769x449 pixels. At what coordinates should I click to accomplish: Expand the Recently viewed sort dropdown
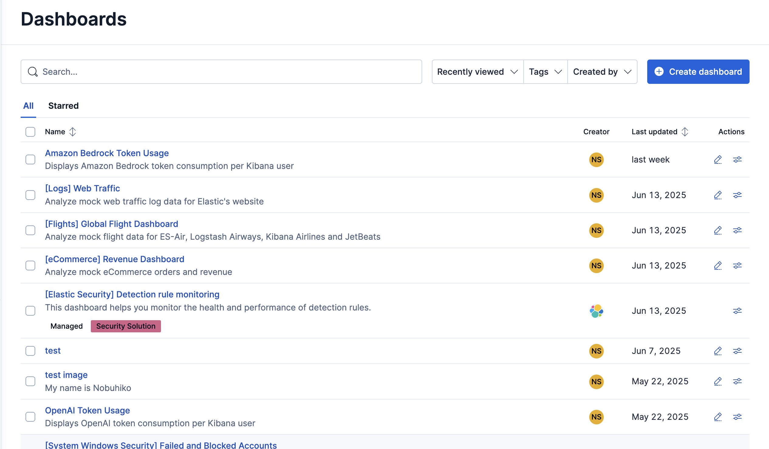[477, 72]
